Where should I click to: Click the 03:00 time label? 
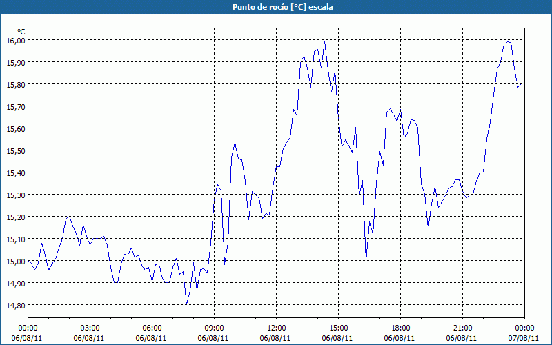pyautogui.click(x=90, y=328)
